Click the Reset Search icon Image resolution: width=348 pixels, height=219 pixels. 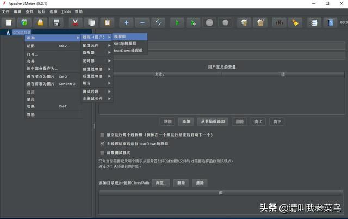[295, 22]
